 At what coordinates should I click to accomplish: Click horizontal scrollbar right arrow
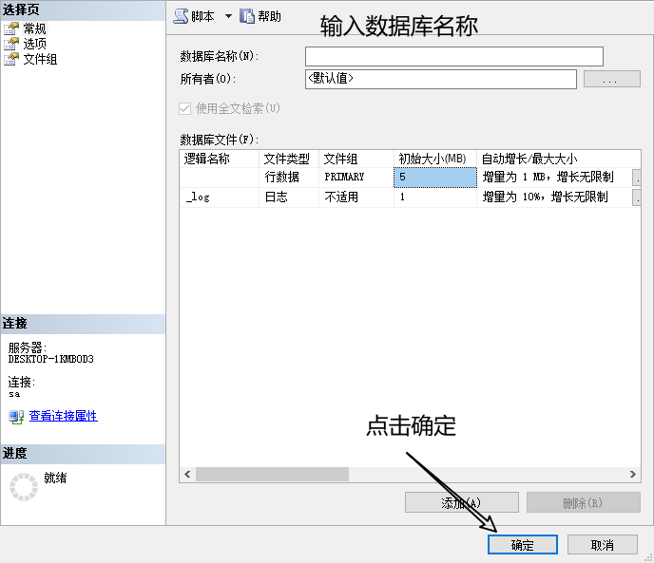633,475
